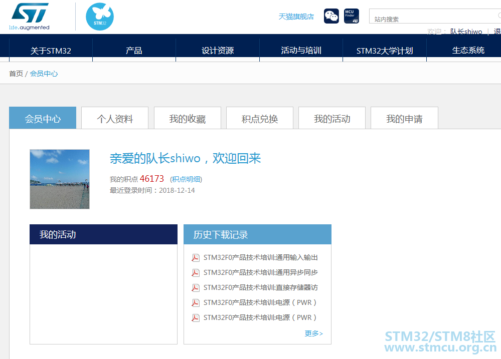
Task: Open the 生态系统 menu
Action: (468, 51)
